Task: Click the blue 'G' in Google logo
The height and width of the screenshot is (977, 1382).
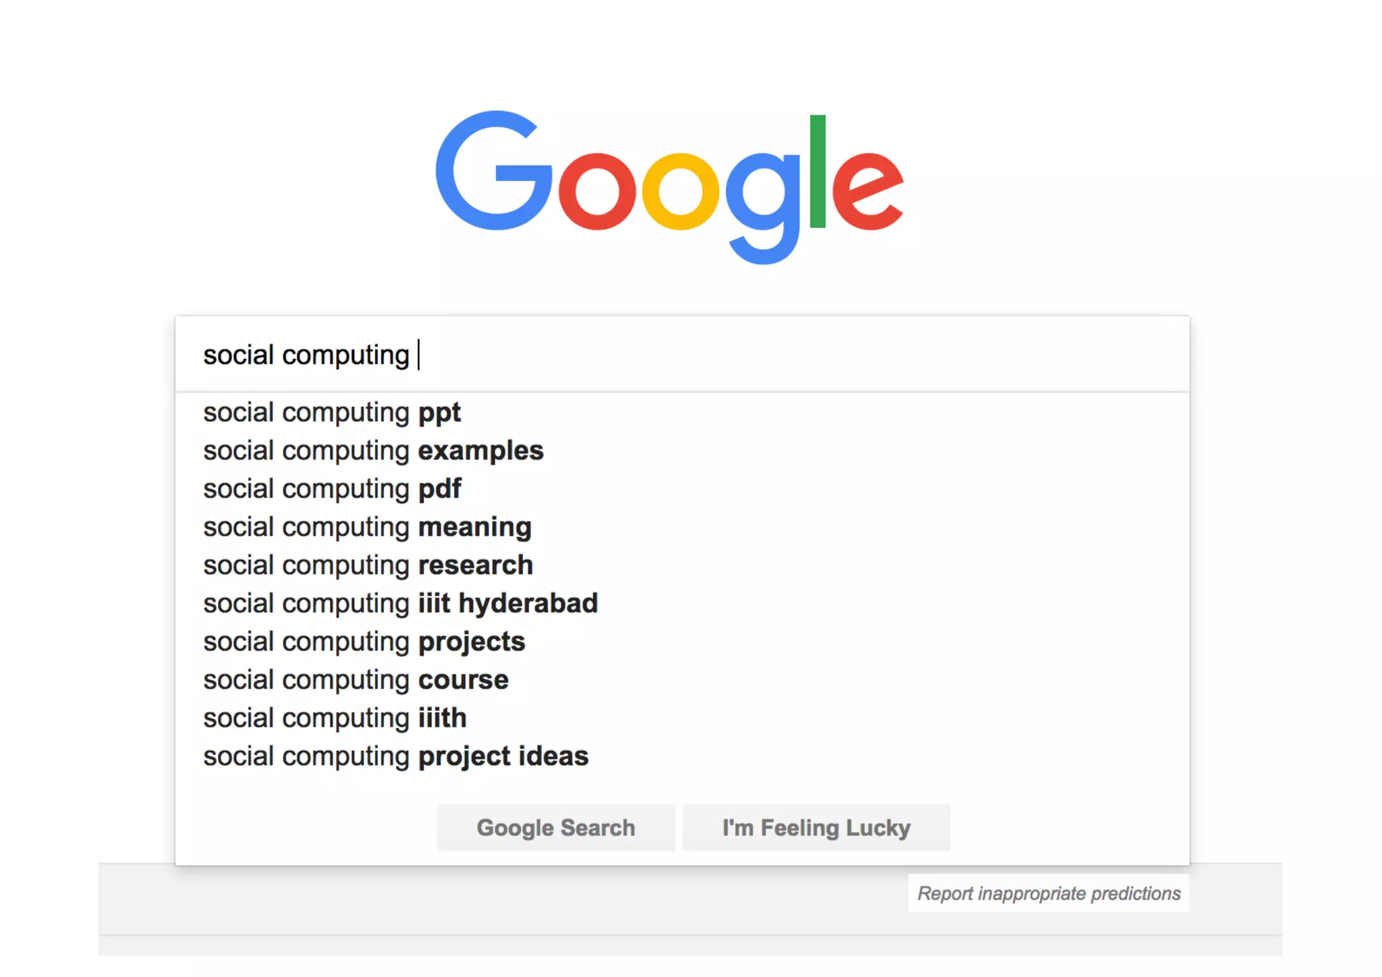Action: tap(493, 172)
